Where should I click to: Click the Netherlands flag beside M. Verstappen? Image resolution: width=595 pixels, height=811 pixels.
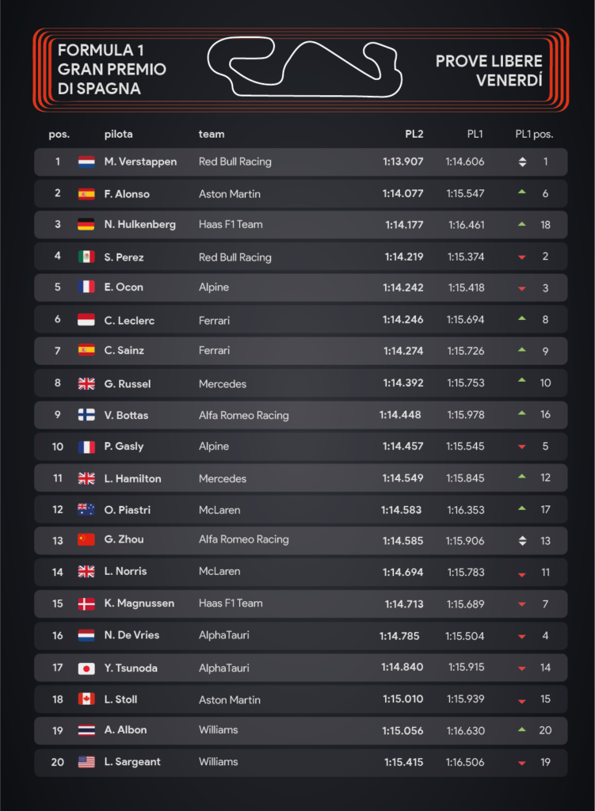click(86, 162)
